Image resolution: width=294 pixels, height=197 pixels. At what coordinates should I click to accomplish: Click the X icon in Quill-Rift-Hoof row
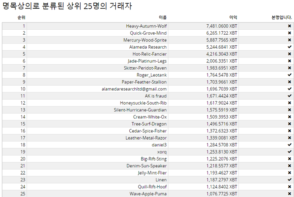pyautogui.click(x=289, y=187)
